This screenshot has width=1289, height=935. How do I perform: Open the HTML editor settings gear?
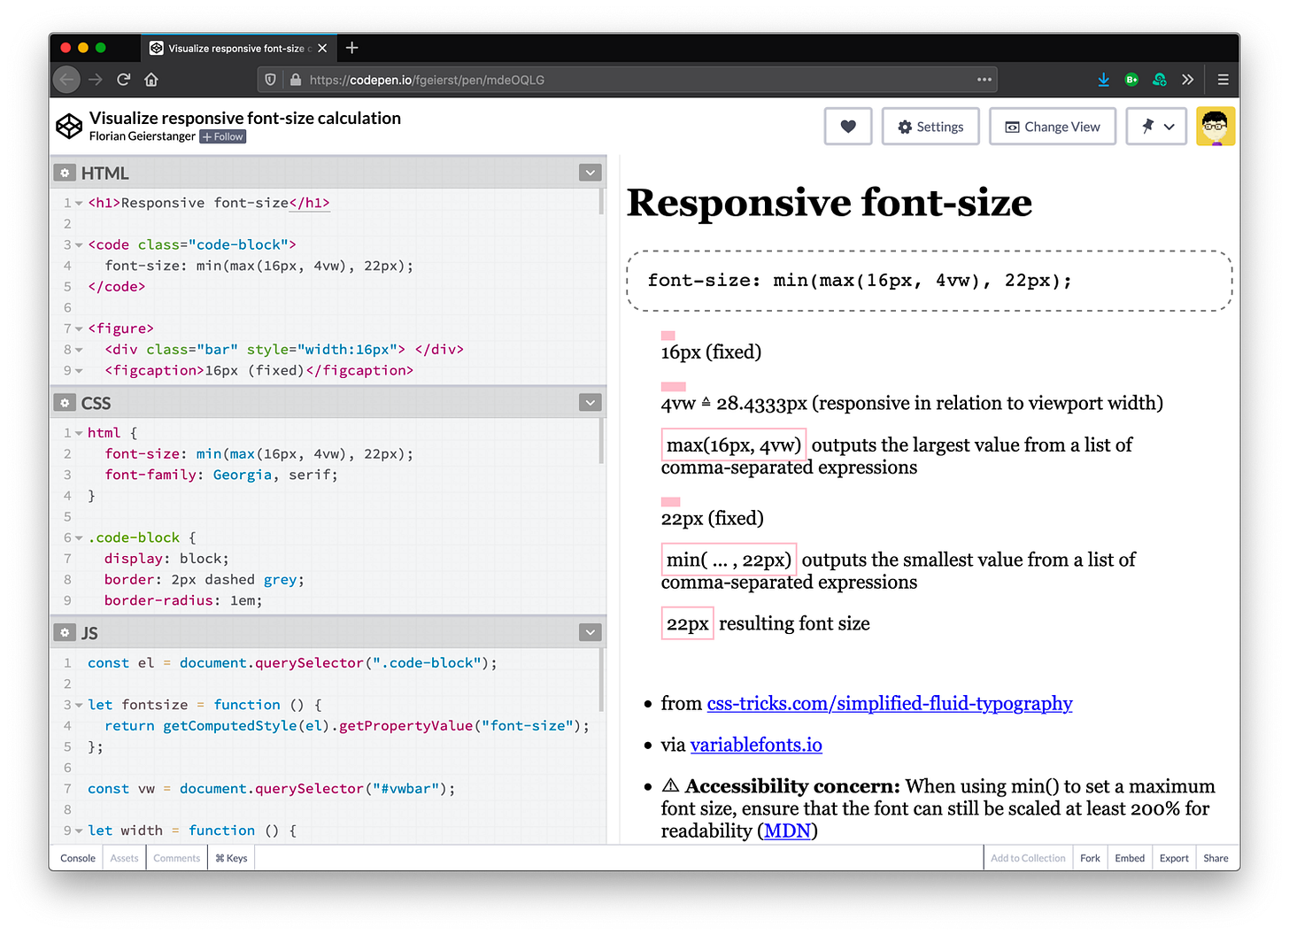tap(65, 174)
